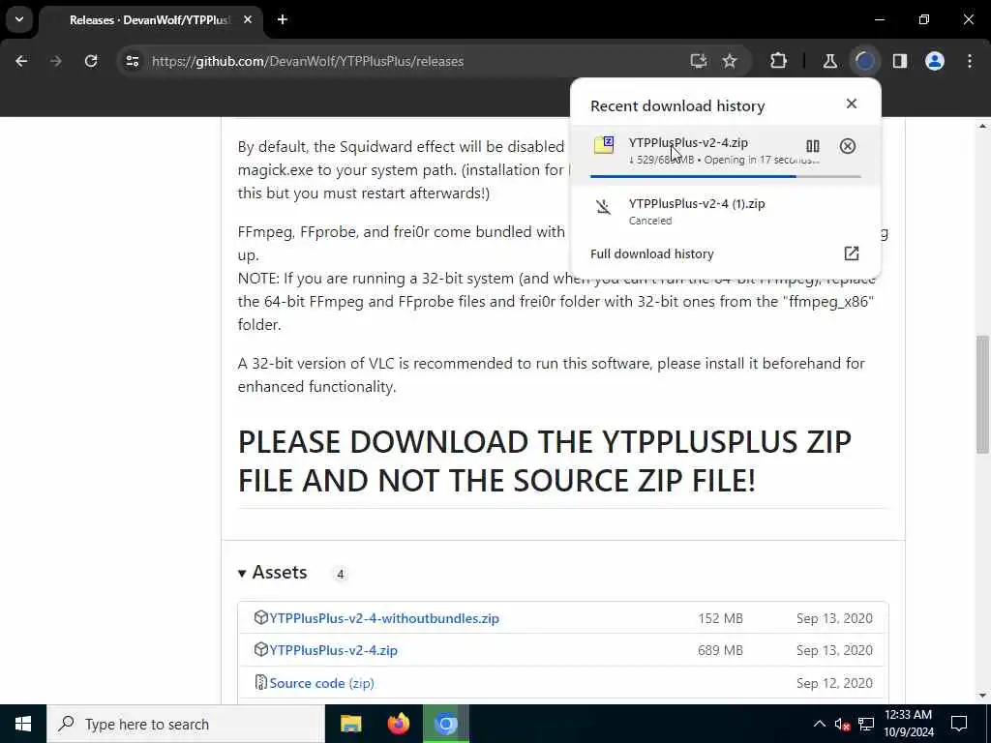Screen dimensions: 991x743
Task: Open the Chrome profile avatar
Action: click(x=935, y=61)
